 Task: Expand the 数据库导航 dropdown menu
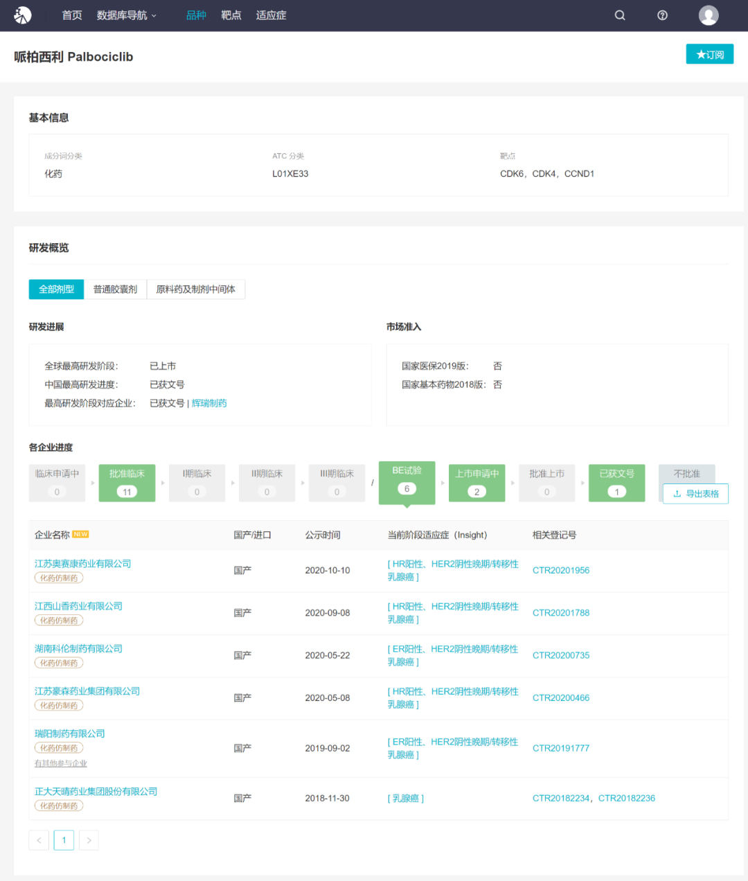point(127,15)
